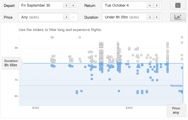Open the Duration Under 8h 05m selector
The height and width of the screenshot is (120, 188).
click(124, 17)
